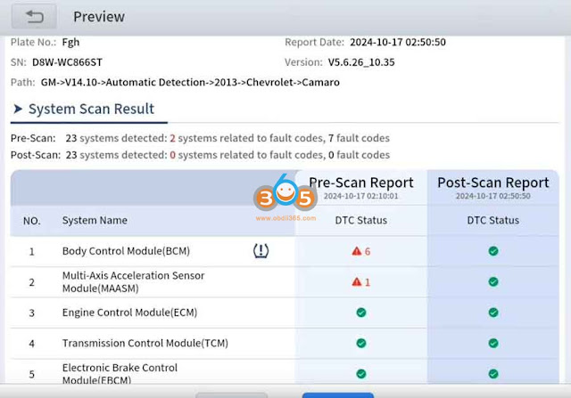
Task: Select row Body Control Module(BCM)
Action: [284, 251]
